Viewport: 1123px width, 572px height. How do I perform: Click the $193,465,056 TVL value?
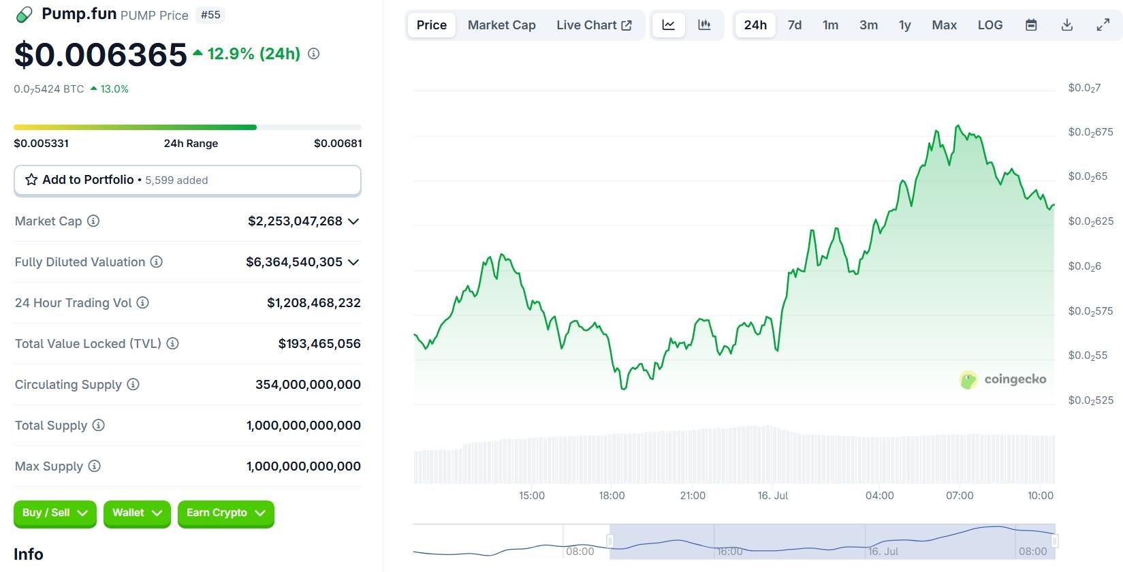[x=319, y=344]
